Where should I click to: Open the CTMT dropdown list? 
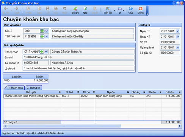47,31
